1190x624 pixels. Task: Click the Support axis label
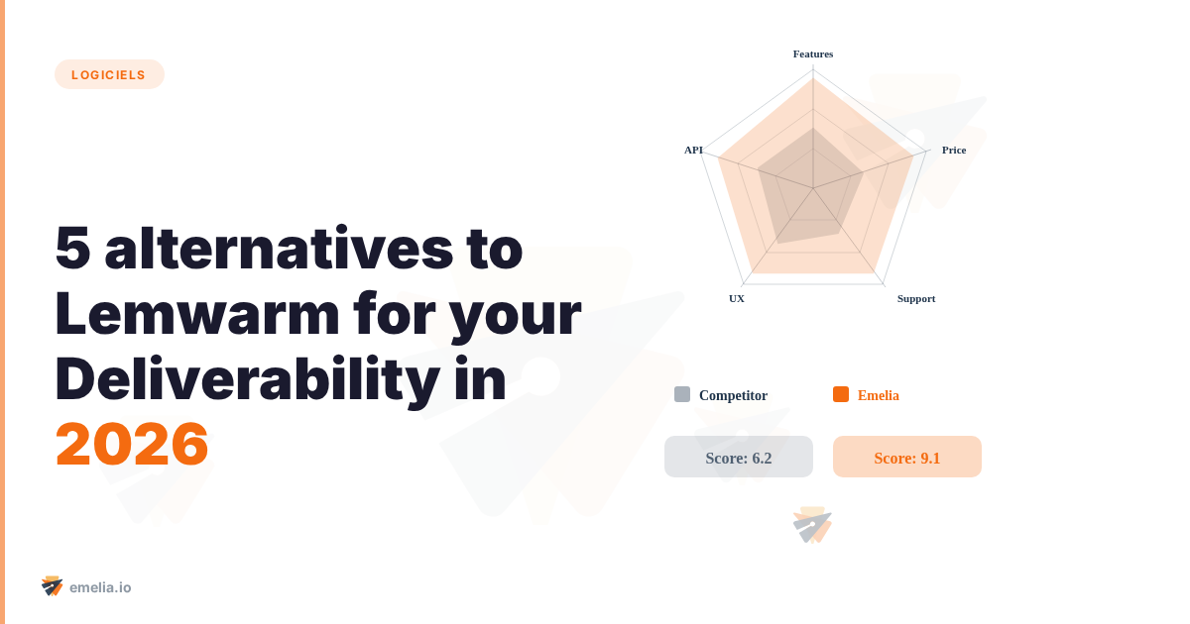pos(916,298)
